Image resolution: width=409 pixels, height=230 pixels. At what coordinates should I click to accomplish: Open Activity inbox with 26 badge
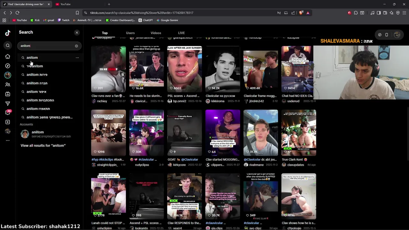tap(8, 112)
